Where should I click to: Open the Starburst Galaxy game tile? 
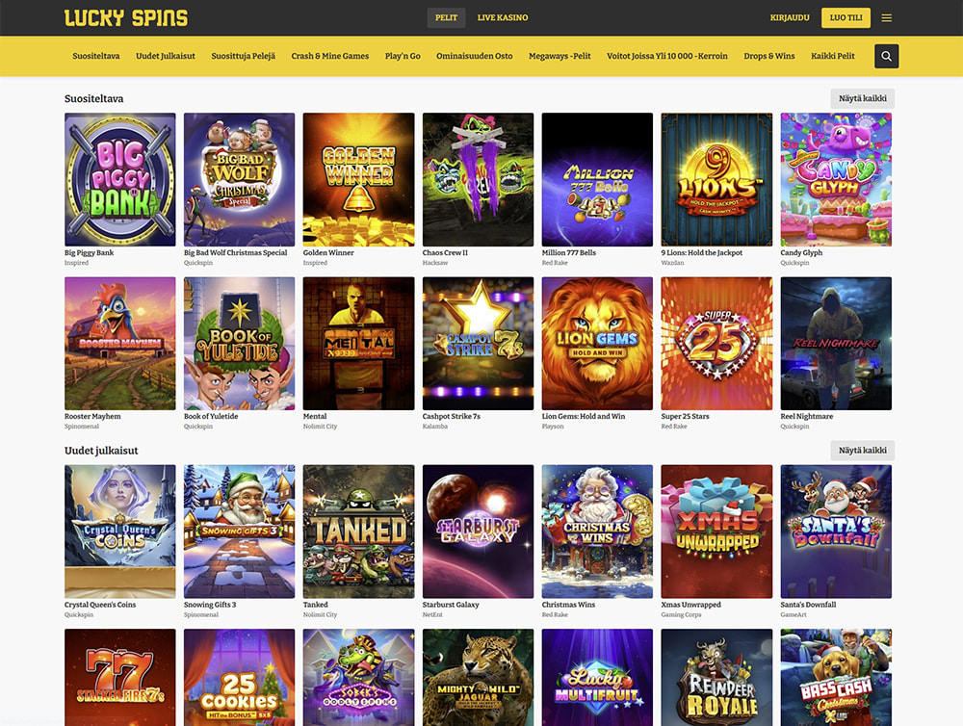478,532
